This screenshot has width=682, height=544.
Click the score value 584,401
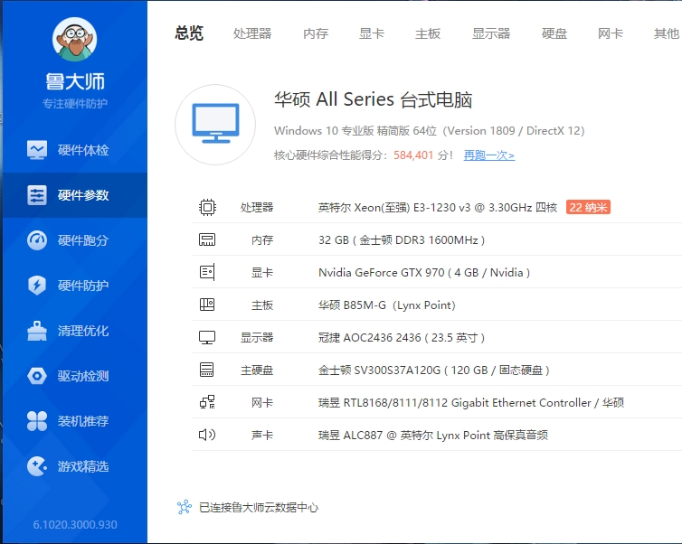pyautogui.click(x=413, y=155)
